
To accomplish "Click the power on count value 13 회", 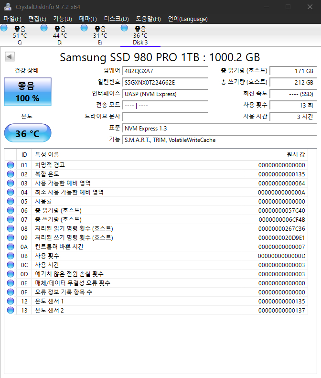I will 293,105.
